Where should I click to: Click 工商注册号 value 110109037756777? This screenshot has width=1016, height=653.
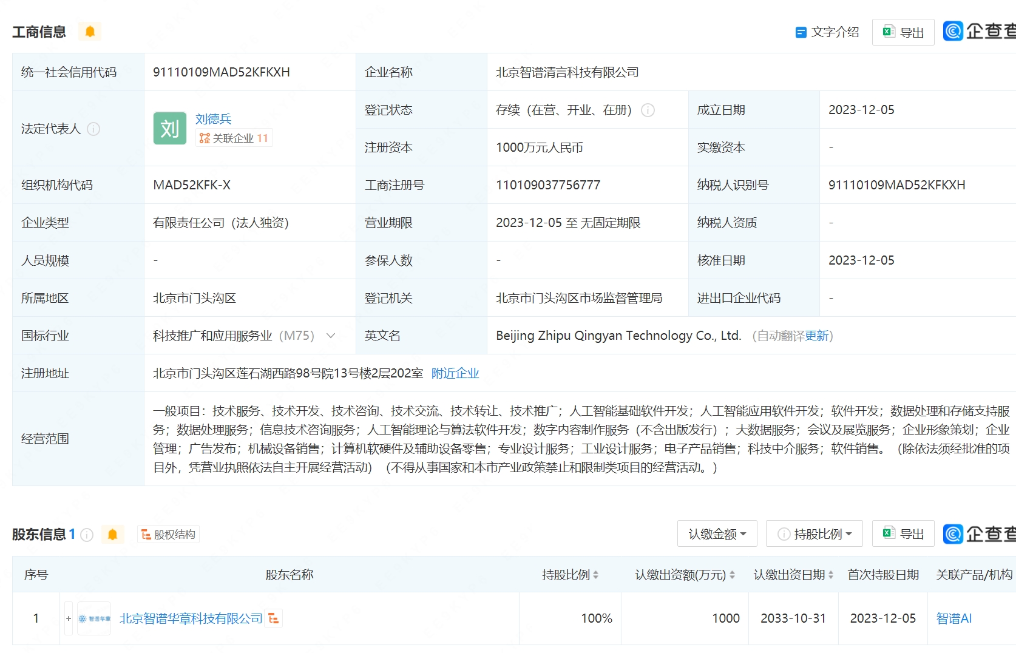click(548, 185)
